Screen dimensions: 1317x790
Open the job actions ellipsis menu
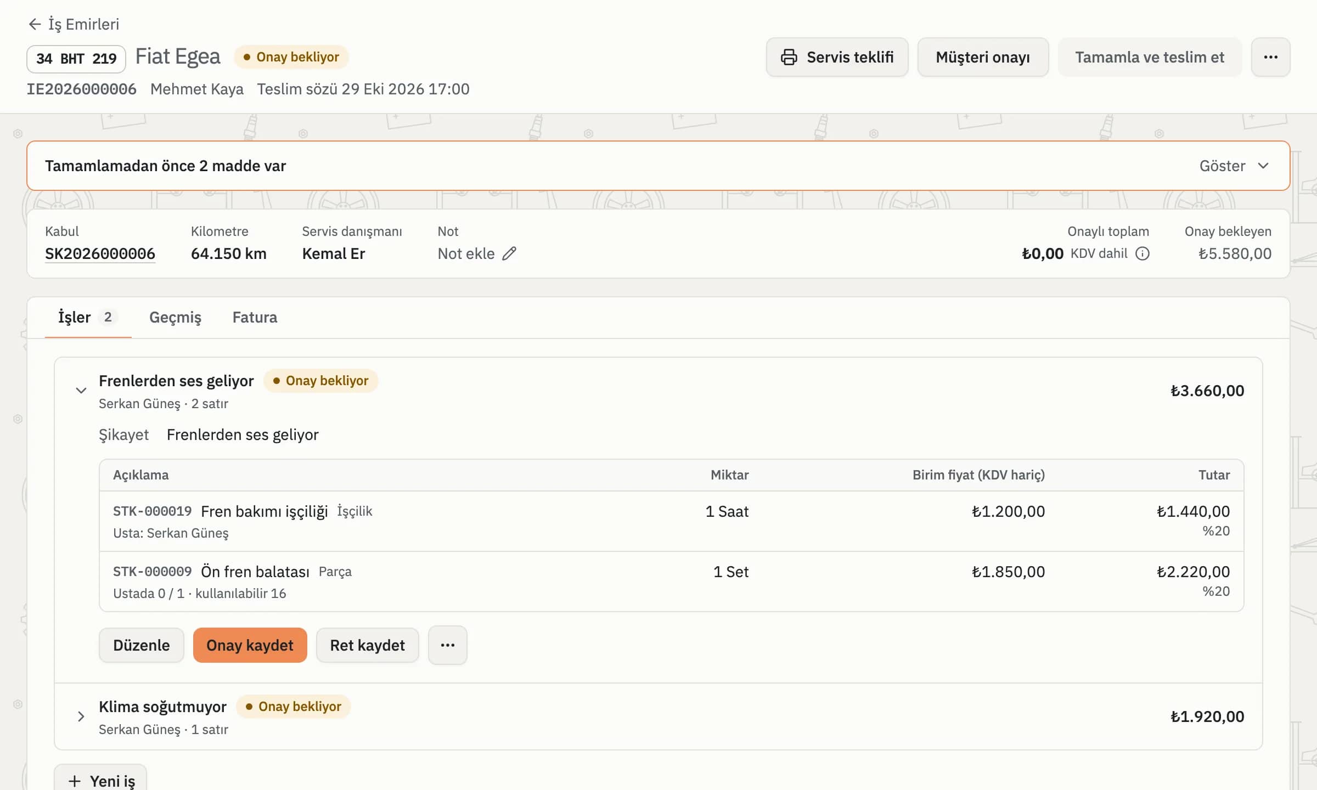(448, 645)
